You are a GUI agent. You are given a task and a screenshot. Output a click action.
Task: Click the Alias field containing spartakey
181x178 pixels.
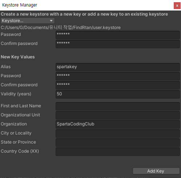(x=118, y=67)
